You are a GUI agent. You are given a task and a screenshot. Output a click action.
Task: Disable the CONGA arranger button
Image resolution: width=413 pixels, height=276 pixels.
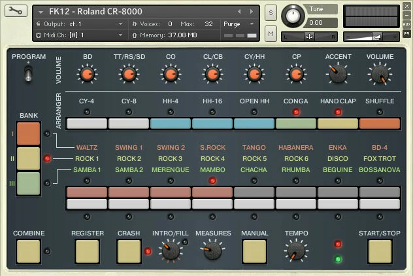[x=296, y=124]
